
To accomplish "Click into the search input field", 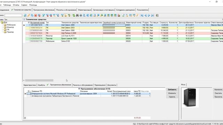I will tap(13, 15).
